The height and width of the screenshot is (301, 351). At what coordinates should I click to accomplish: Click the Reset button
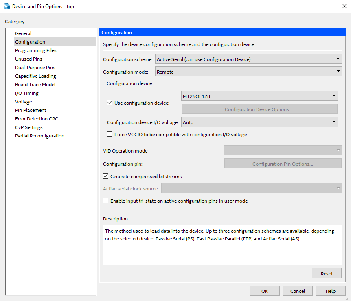(327, 273)
